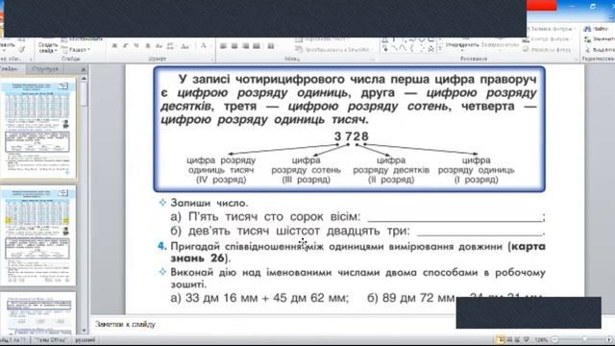This screenshot has height=346, width=615.
Task: Toggle italic text formatting
Action: coord(126,46)
